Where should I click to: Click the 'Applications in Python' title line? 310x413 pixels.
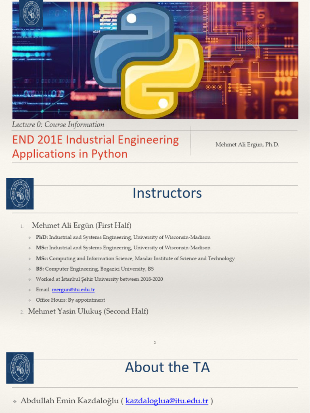coord(70,154)
